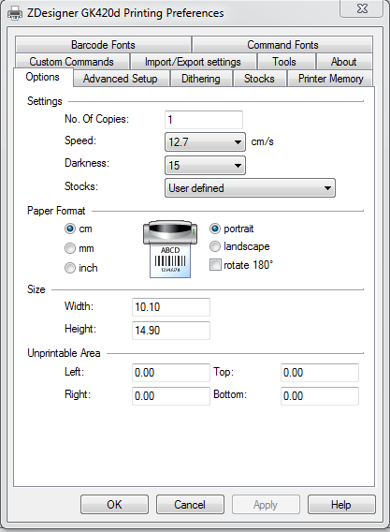This screenshot has width=390, height=532.
Task: Select the mm unit radio button
Action: click(70, 248)
